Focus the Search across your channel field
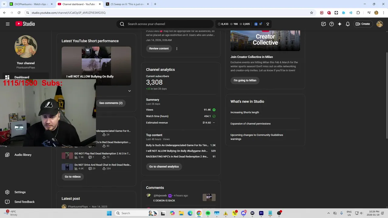This screenshot has width=388, height=218. pyautogui.click(x=165, y=24)
